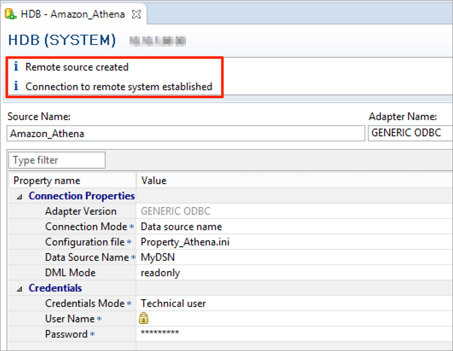
Task: Select the Adapter Version row label
Action: coord(81,211)
